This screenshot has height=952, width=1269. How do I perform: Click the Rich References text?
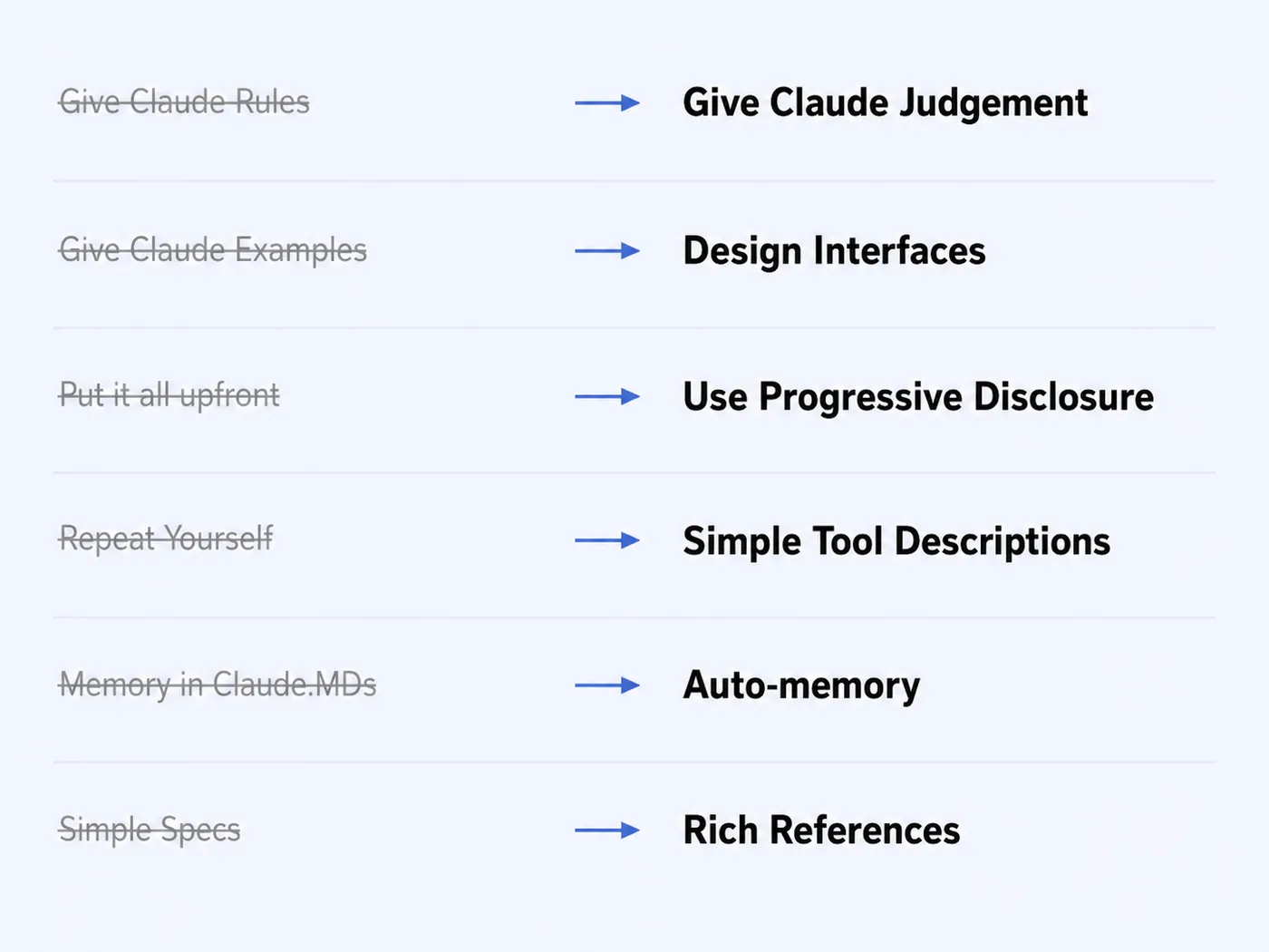click(x=821, y=831)
